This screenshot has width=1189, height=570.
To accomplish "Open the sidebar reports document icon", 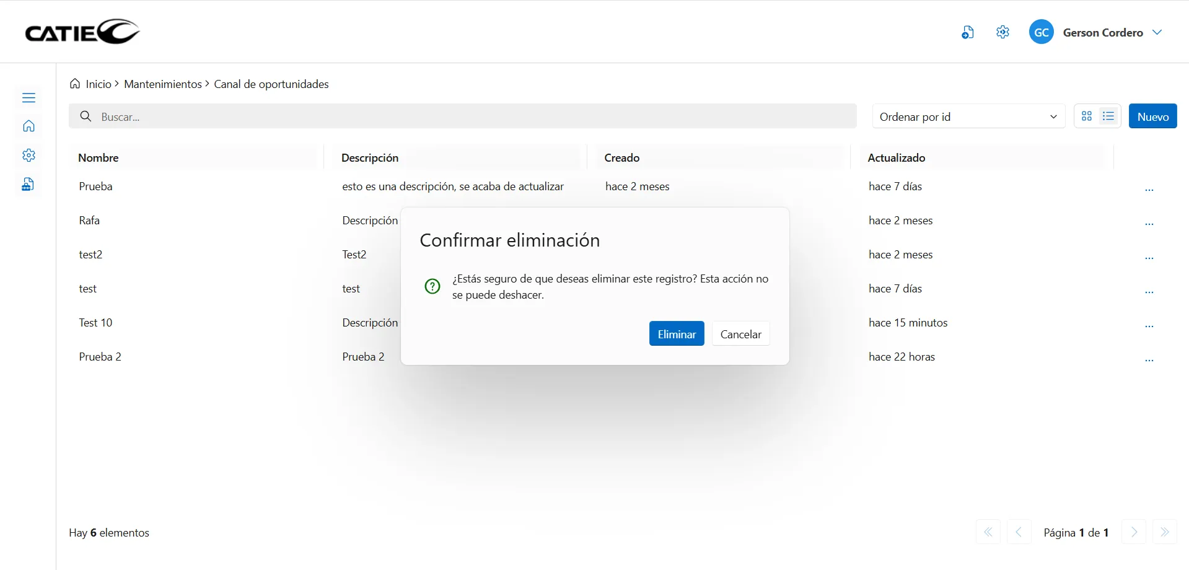I will pyautogui.click(x=28, y=185).
